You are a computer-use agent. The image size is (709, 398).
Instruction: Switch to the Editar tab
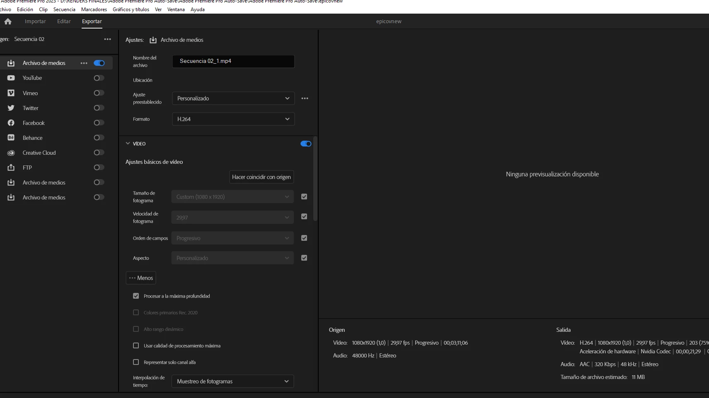point(64,22)
